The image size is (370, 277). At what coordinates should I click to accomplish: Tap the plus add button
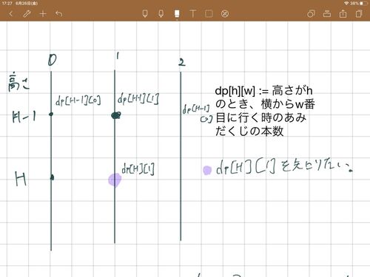43,14
